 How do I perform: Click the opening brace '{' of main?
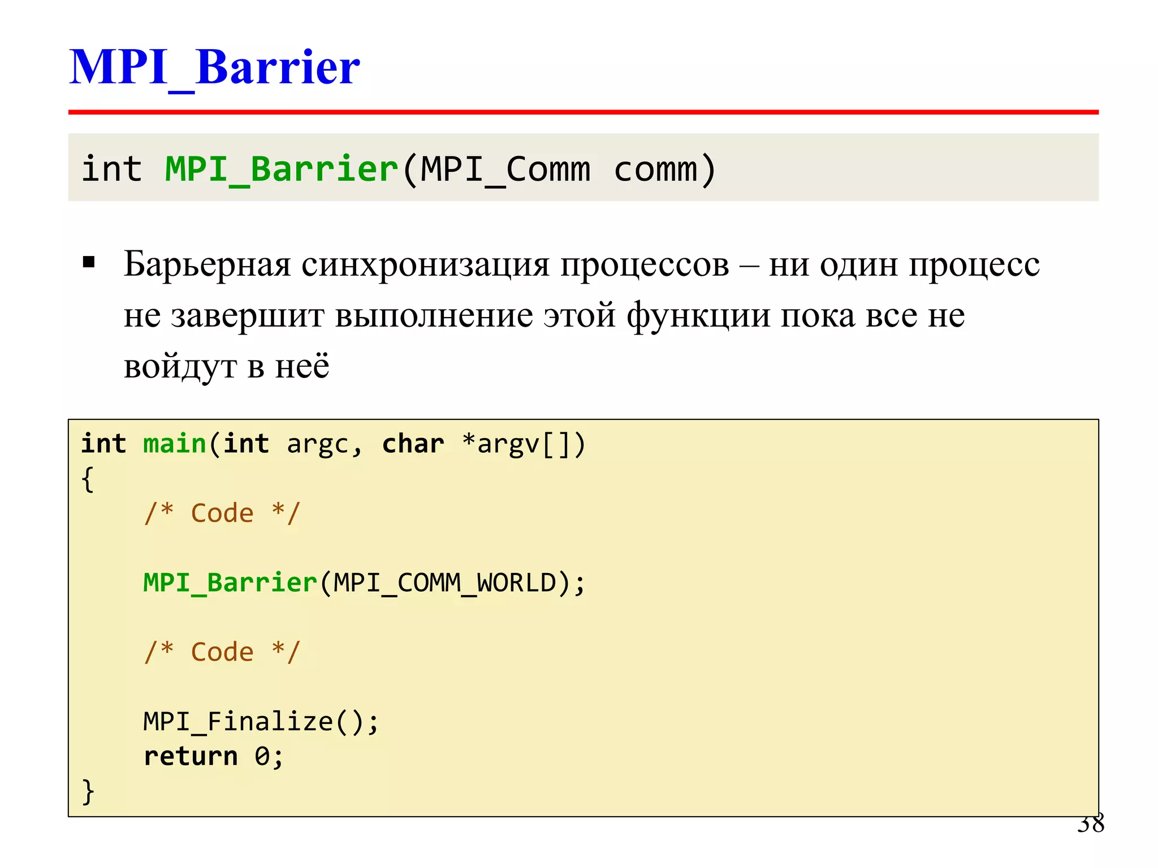[x=88, y=480]
